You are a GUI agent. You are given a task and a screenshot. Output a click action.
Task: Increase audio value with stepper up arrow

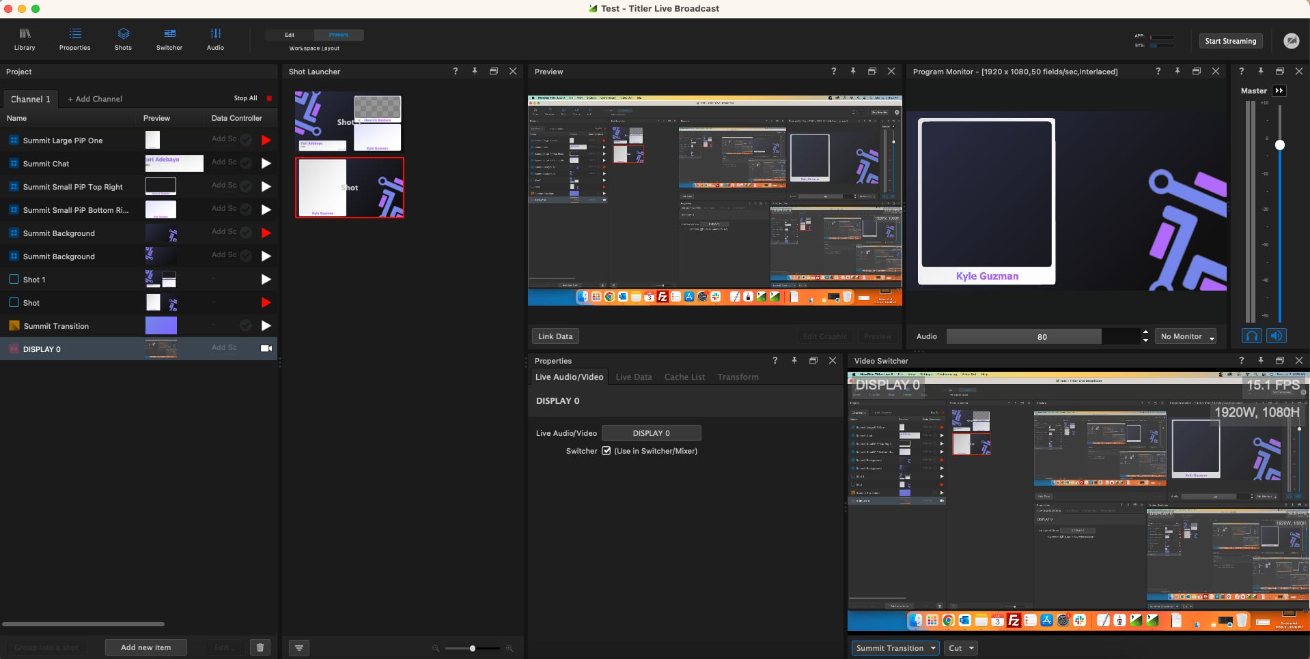point(1145,332)
